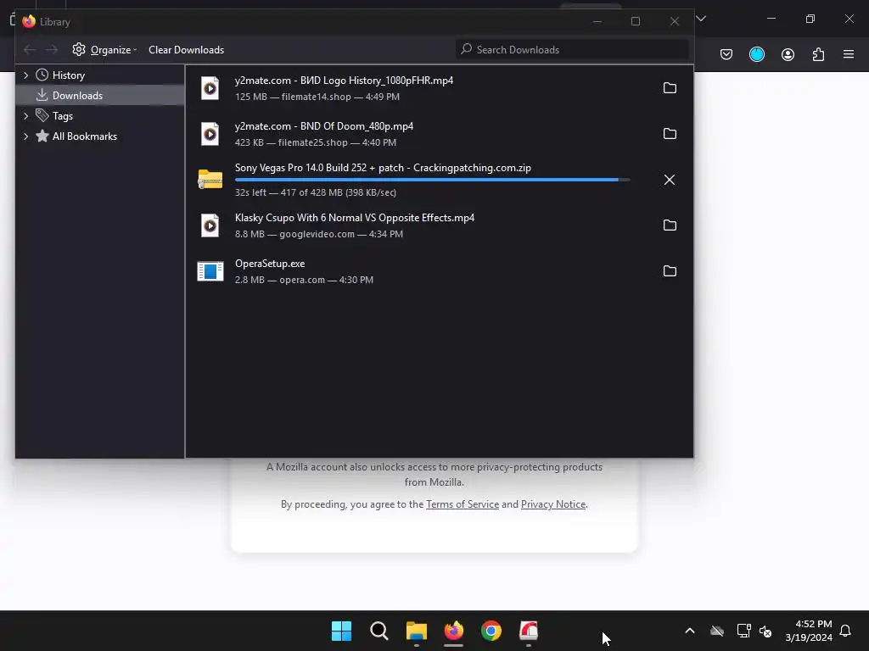869x651 pixels.
Task: Expand the History tree node
Action: tap(25, 75)
